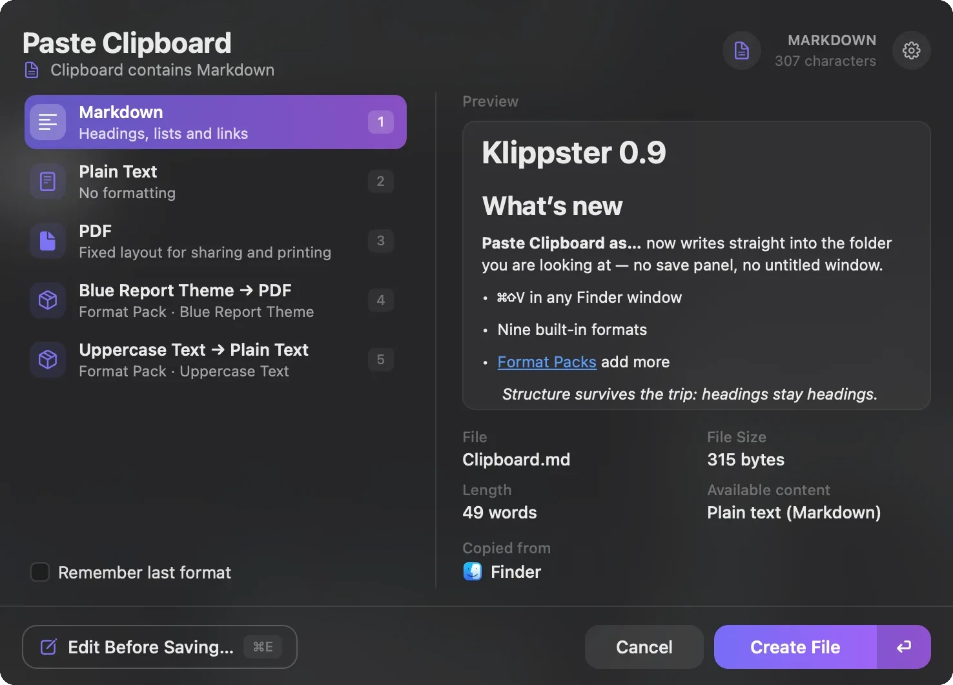The height and width of the screenshot is (685, 953).
Task: Enable the Remember last format checkbox
Action: coord(40,572)
